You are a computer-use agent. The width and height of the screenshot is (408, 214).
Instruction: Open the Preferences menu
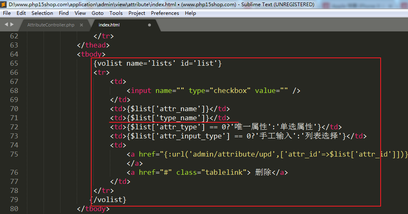pyautogui.click(x=165, y=13)
